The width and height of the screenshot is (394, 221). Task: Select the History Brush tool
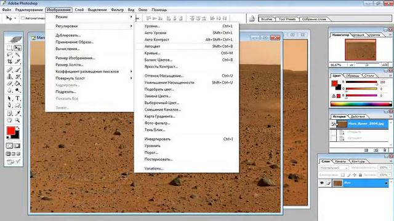(18, 77)
